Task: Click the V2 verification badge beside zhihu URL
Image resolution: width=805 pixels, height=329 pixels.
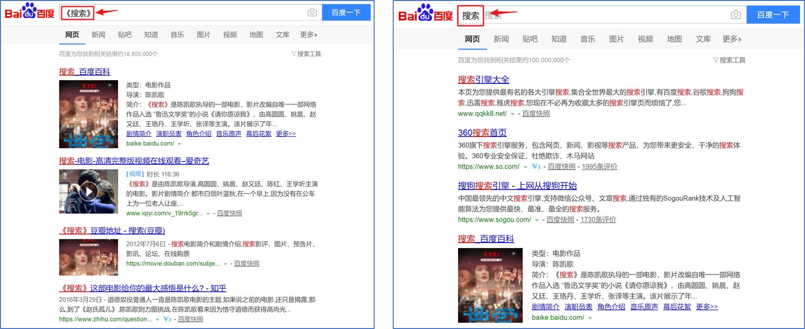Action: click(167, 319)
